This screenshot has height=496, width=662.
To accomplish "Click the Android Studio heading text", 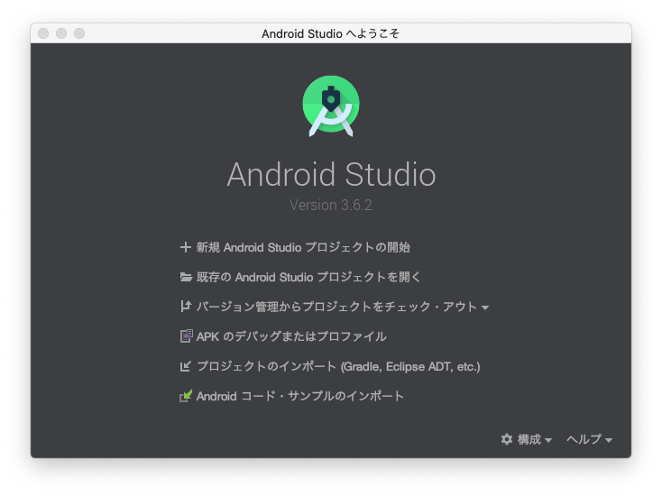I will coord(331,174).
